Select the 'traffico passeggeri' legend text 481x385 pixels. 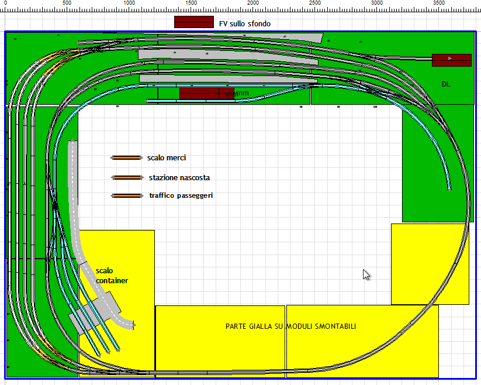(181, 195)
